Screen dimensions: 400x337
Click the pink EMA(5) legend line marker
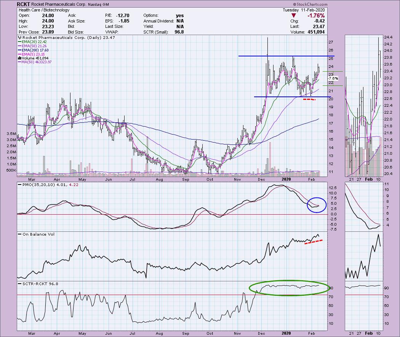click(20, 55)
